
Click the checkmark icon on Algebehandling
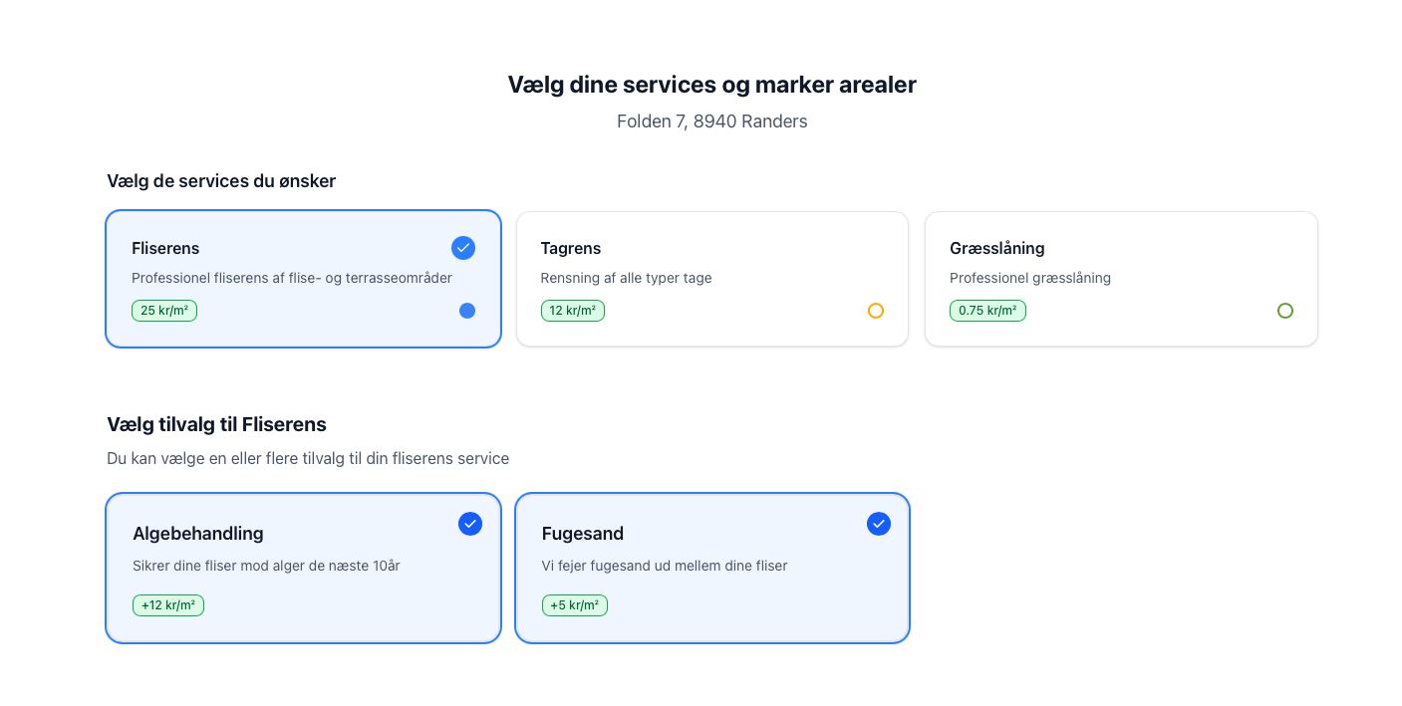pos(470,524)
